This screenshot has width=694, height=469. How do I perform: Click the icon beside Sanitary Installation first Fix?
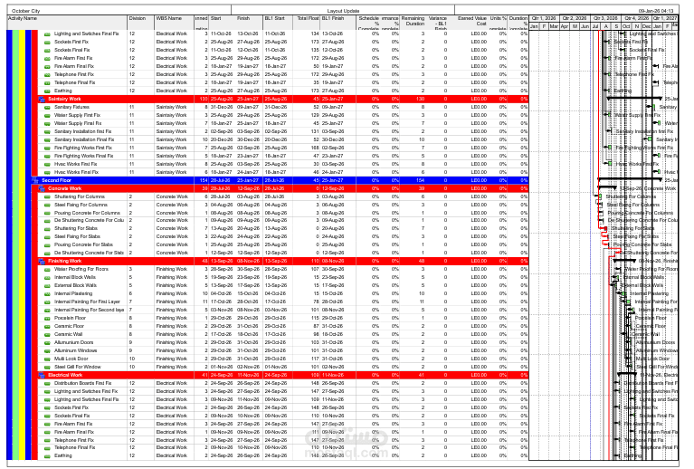point(47,131)
